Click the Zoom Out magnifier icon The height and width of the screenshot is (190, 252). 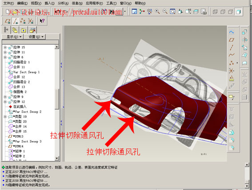click(165, 12)
